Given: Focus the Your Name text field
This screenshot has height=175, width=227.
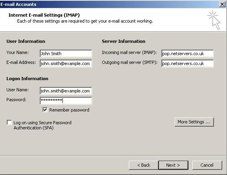Looking at the screenshot, I should coord(66,54).
